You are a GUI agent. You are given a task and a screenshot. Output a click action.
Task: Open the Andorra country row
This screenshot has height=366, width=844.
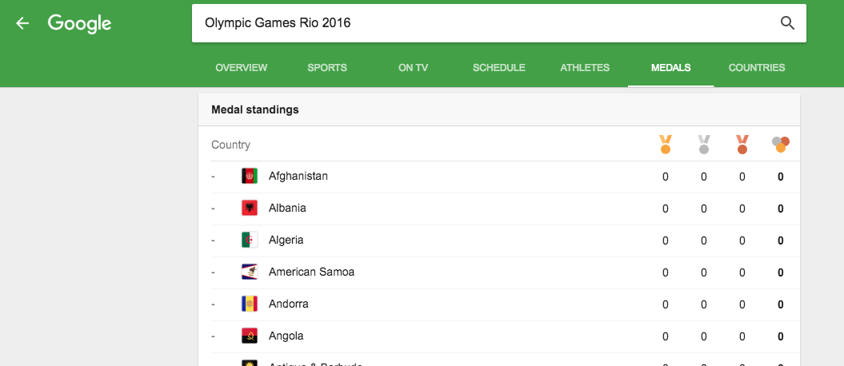(288, 304)
